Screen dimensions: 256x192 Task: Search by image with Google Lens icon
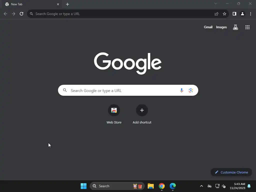click(191, 90)
